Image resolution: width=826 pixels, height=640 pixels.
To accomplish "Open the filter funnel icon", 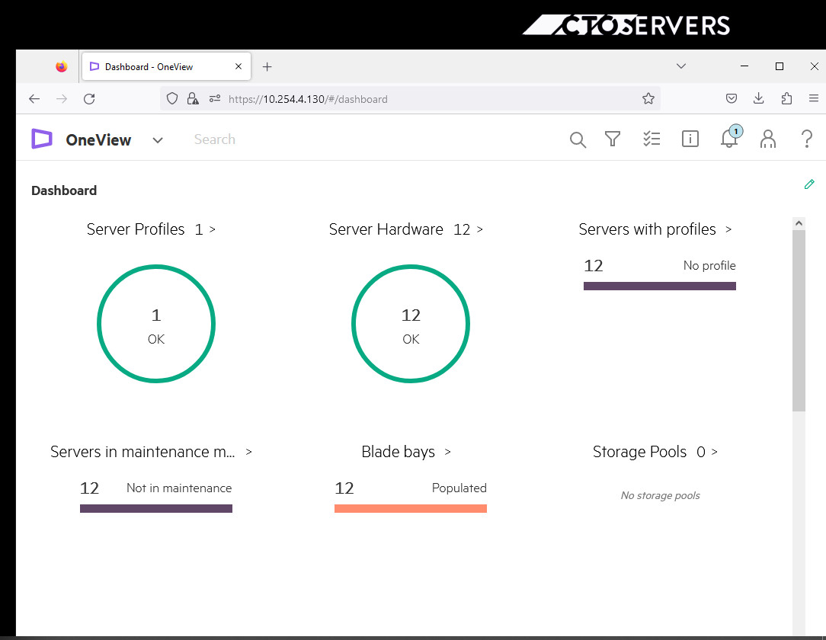I will click(x=613, y=139).
